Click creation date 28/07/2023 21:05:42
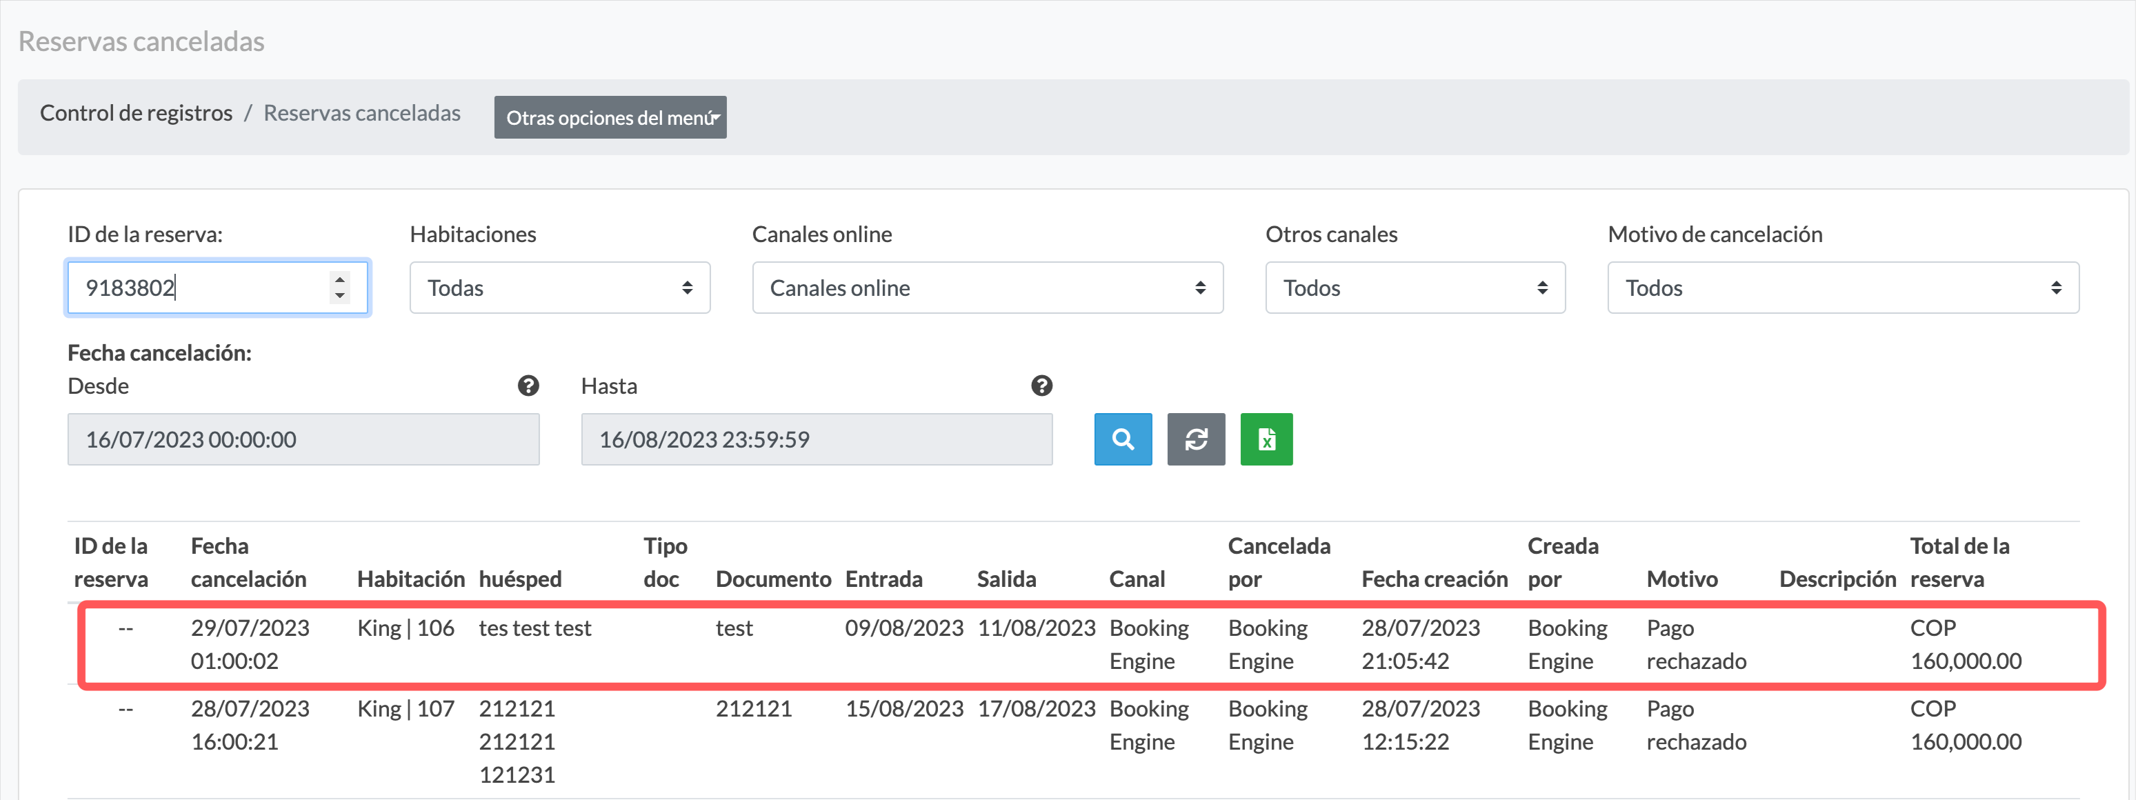Image resolution: width=2136 pixels, height=800 pixels. coord(1420,644)
